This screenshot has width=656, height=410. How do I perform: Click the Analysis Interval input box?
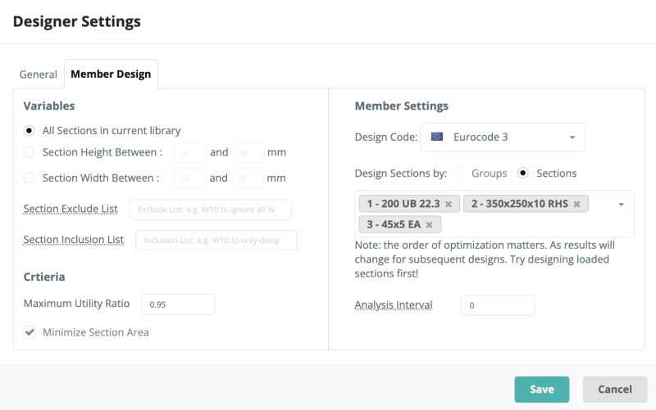497,305
